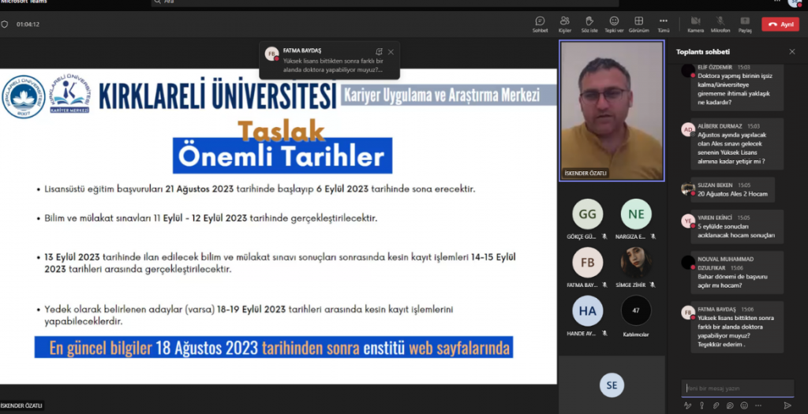Click Suzan Beken profile photo in chat
This screenshot has width=808, height=414.
coord(688,188)
